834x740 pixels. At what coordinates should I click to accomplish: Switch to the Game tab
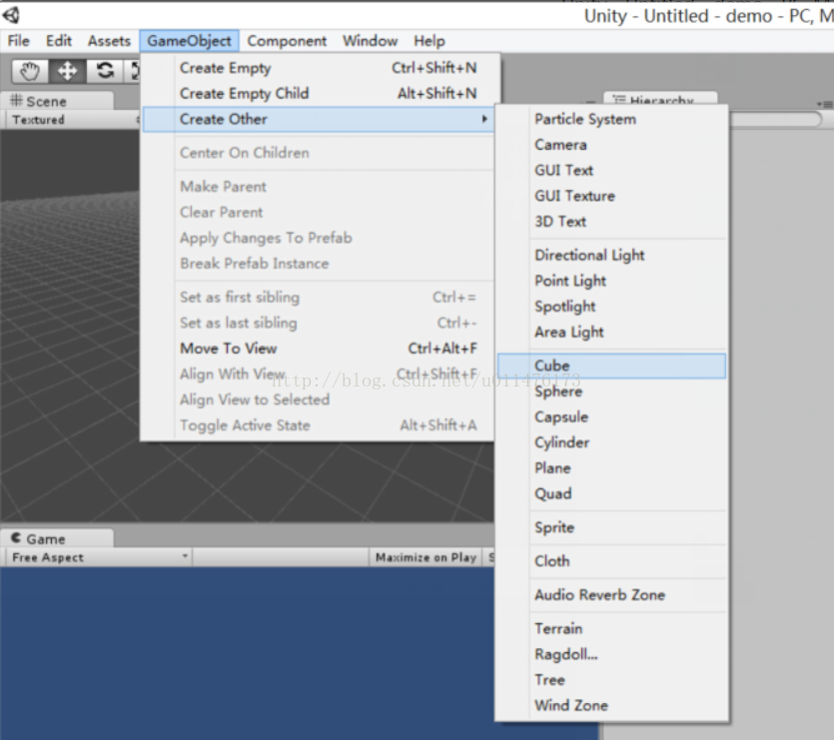56,539
